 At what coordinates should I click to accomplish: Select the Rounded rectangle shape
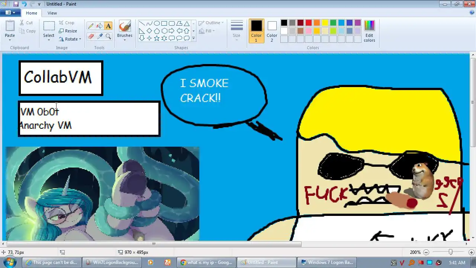[x=172, y=23]
